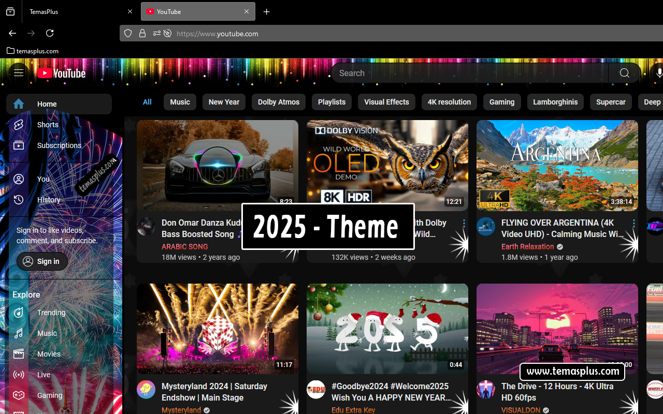
Task: Open the Mysteryland 2024 video title
Action: click(214, 392)
